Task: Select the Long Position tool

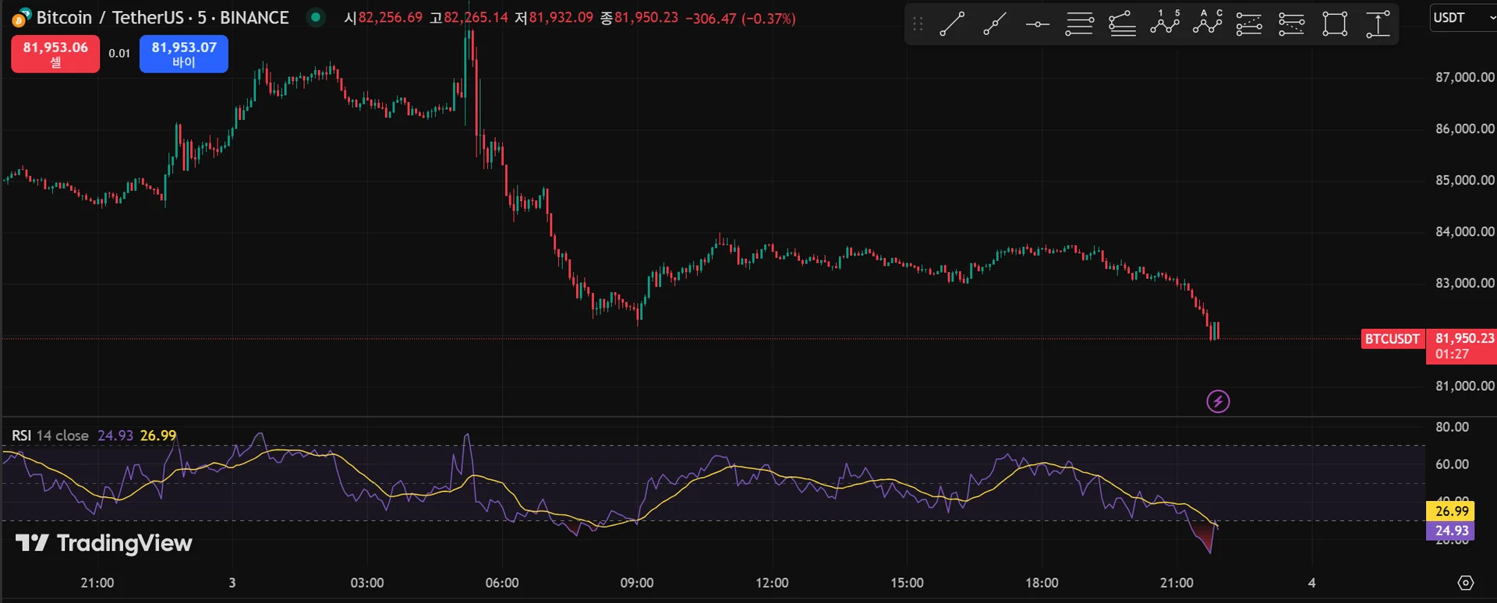Action: (x=1249, y=24)
